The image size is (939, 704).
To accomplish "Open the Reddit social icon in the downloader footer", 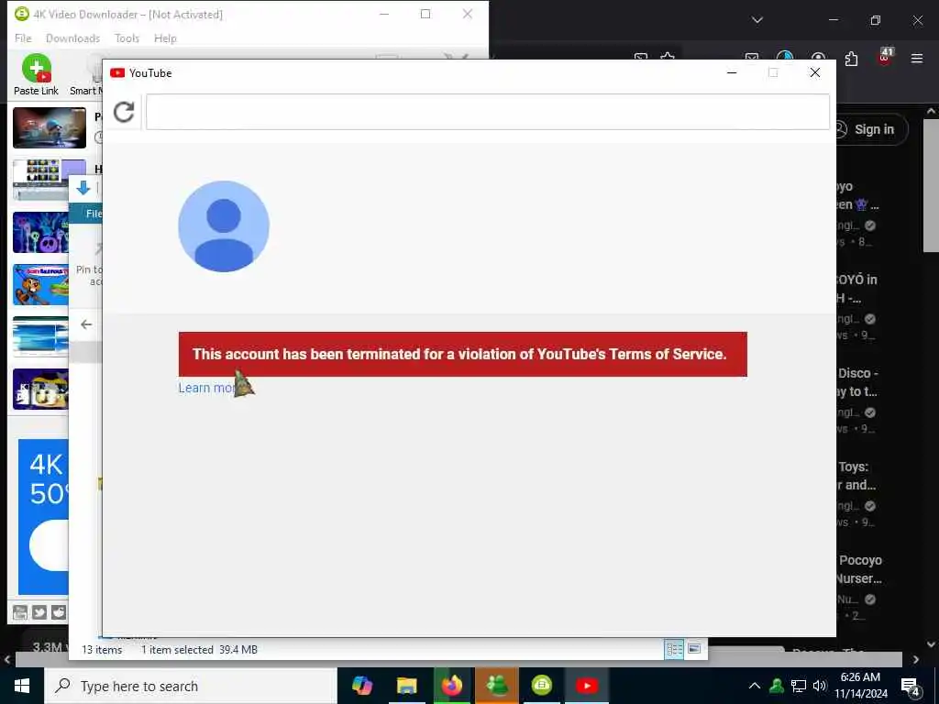I will click(58, 611).
